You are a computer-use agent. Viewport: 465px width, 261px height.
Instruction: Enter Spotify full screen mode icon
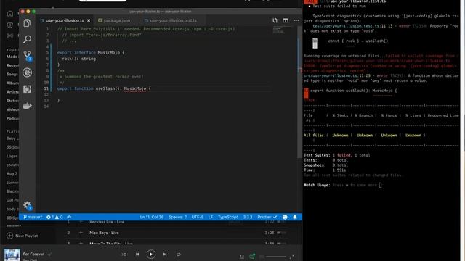[292, 257]
